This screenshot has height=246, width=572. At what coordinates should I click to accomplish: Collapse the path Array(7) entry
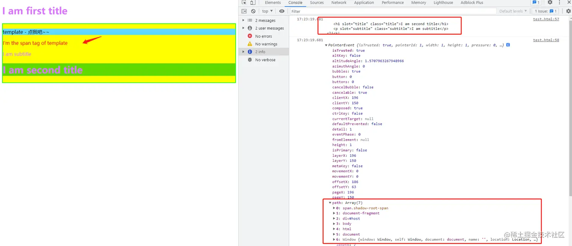[x=330, y=203]
